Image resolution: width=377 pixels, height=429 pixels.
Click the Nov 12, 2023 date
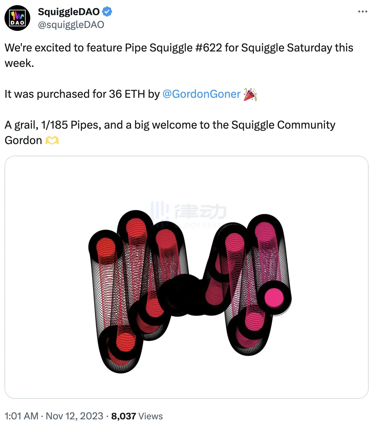point(75,416)
